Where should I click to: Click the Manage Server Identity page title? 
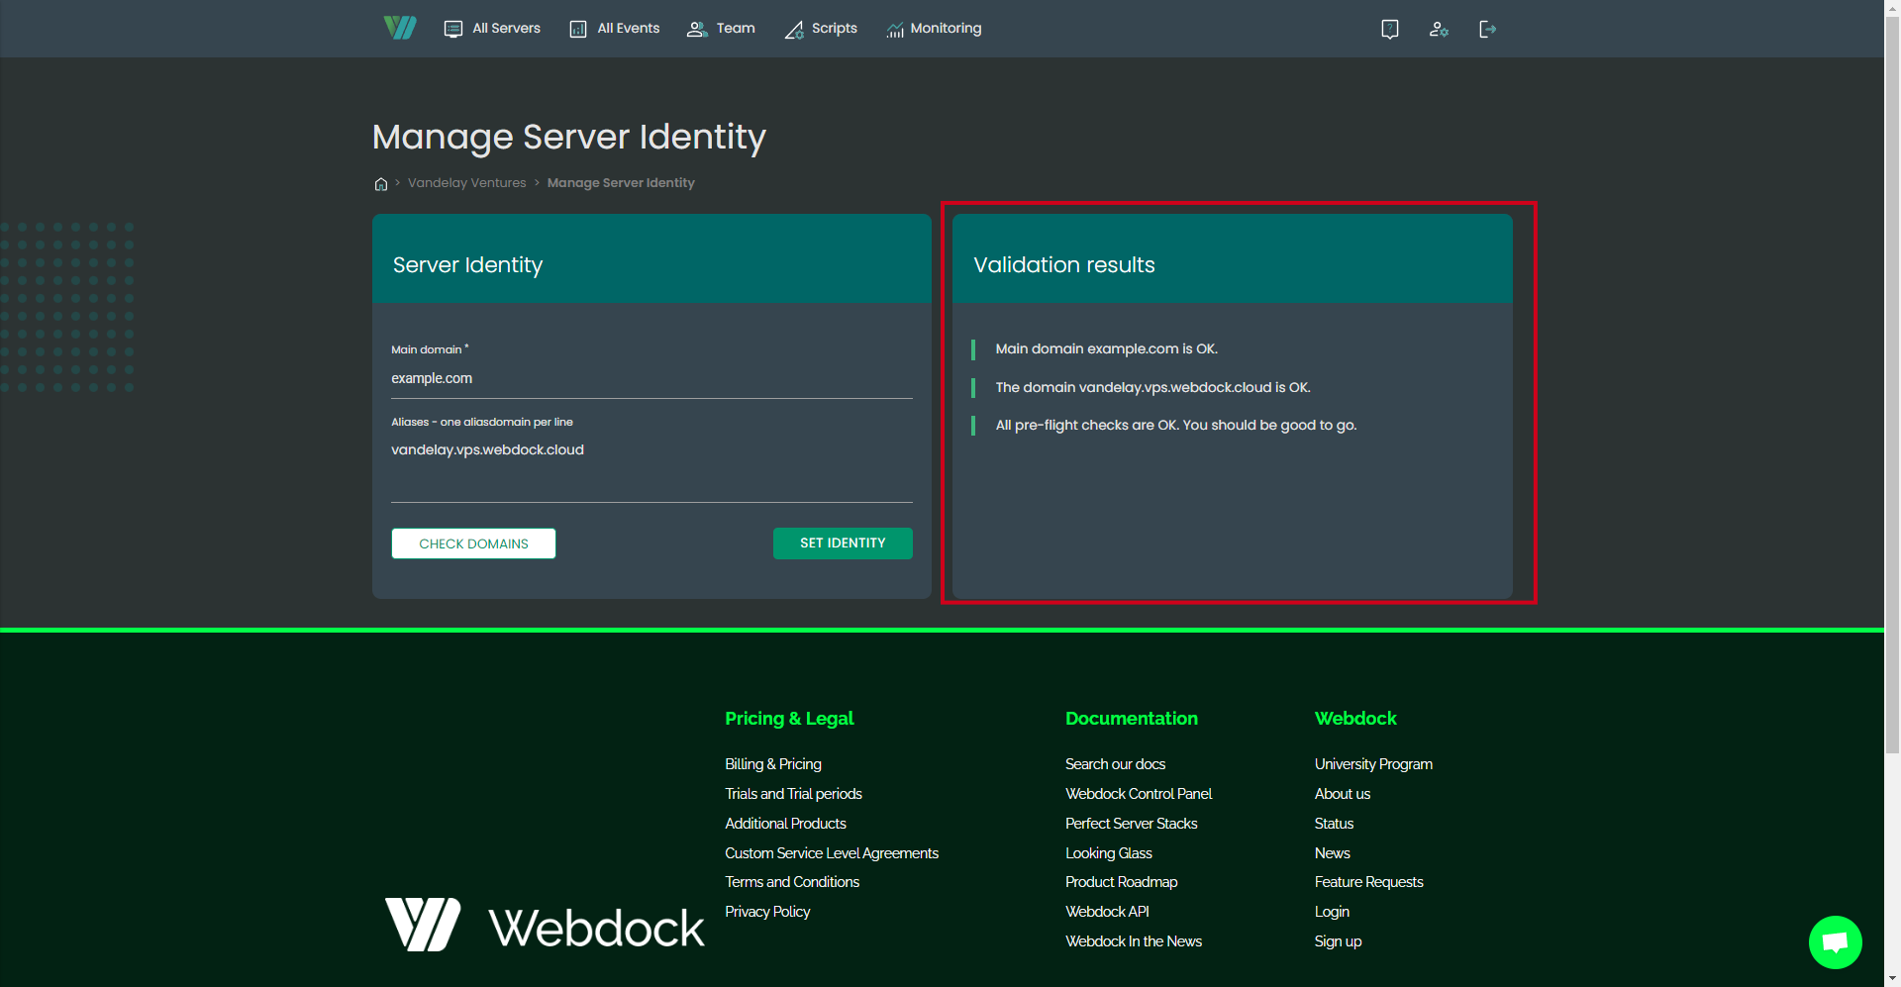[569, 137]
